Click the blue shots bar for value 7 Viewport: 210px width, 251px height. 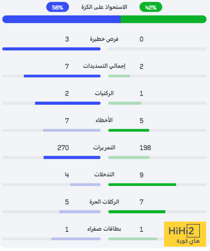pos(62,76)
